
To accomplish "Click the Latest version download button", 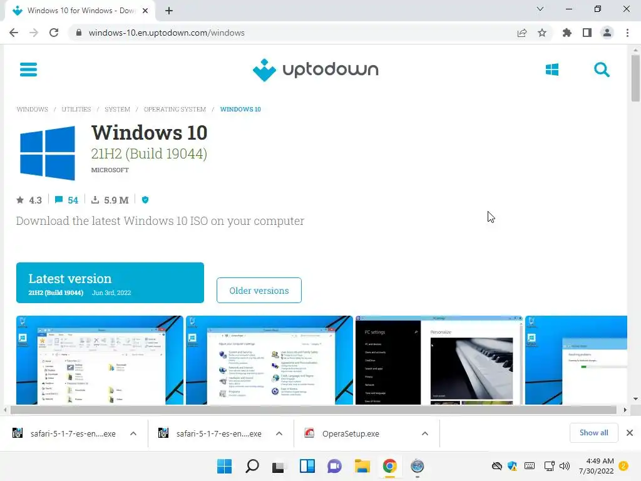I will point(110,282).
